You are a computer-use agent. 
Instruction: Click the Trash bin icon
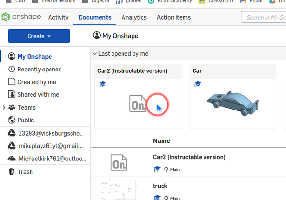pyautogui.click(x=11, y=171)
